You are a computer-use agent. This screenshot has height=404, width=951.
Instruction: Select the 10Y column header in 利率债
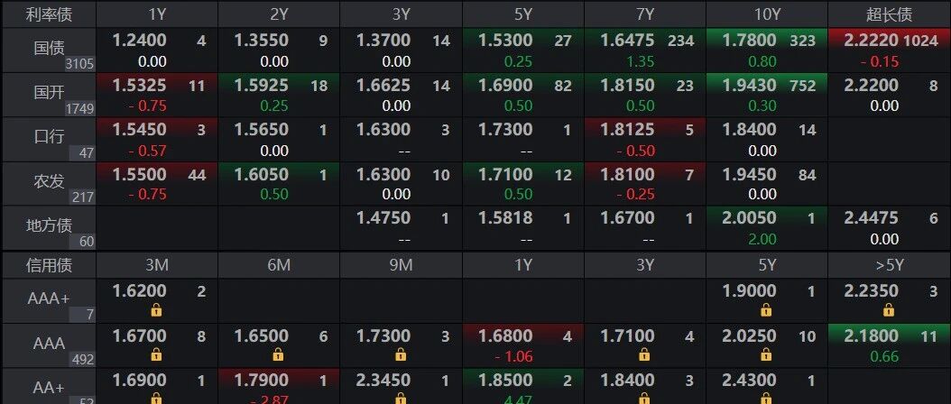click(766, 14)
